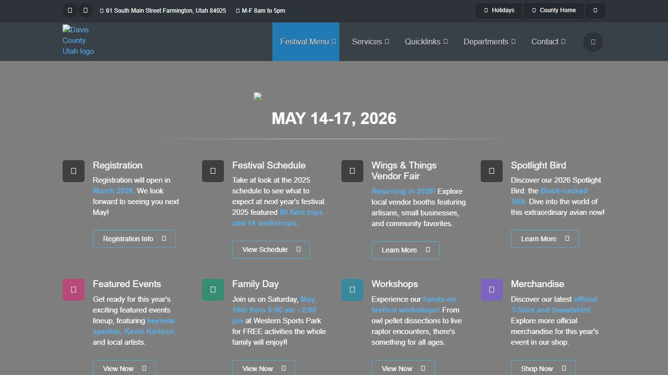Click the Registration Info button
668x375 pixels.
pos(134,239)
